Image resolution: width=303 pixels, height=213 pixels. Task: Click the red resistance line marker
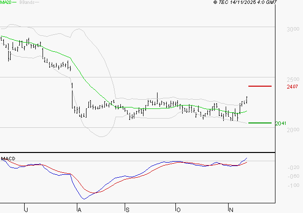point(260,86)
